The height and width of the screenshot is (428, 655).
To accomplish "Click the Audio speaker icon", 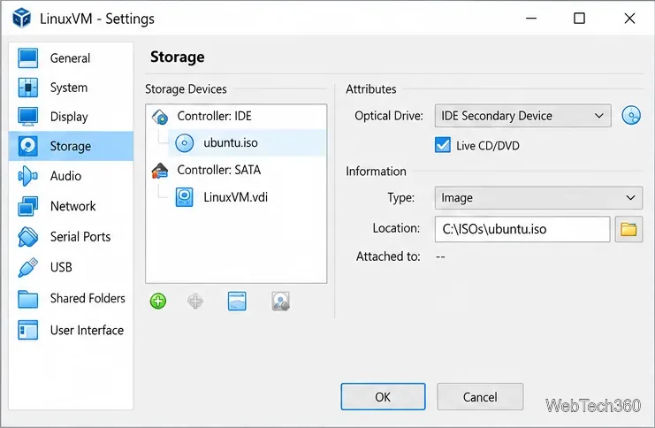I will (x=28, y=176).
